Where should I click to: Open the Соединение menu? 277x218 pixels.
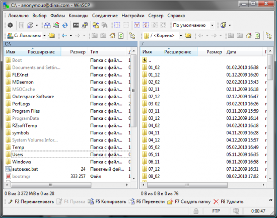coord(105,16)
